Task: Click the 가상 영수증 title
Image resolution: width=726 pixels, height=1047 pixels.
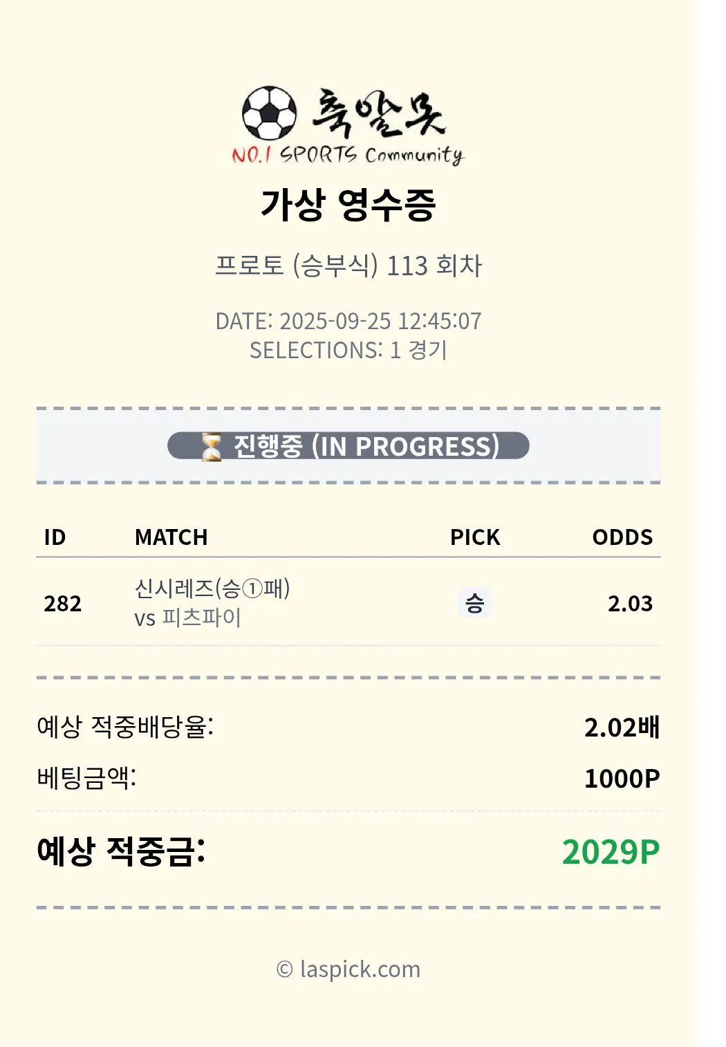Action: coord(348,205)
